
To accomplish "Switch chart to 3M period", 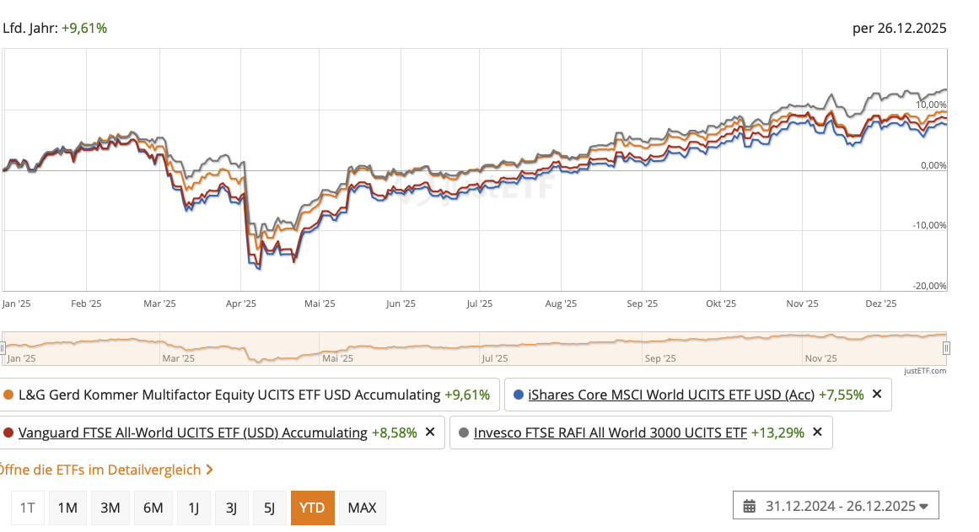I will 110,508.
